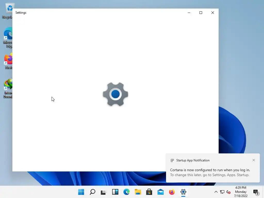The image size is (264, 198).
Task: Open the Cortana startup notification message
Action: point(210,172)
